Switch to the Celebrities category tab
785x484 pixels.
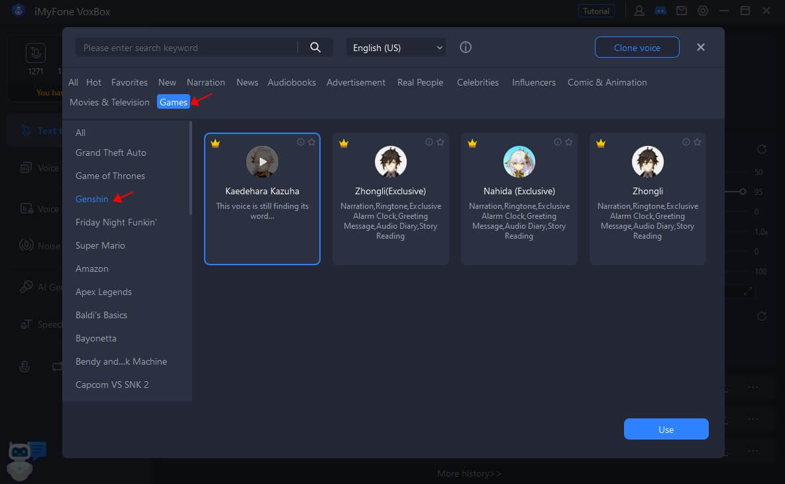[478, 82]
